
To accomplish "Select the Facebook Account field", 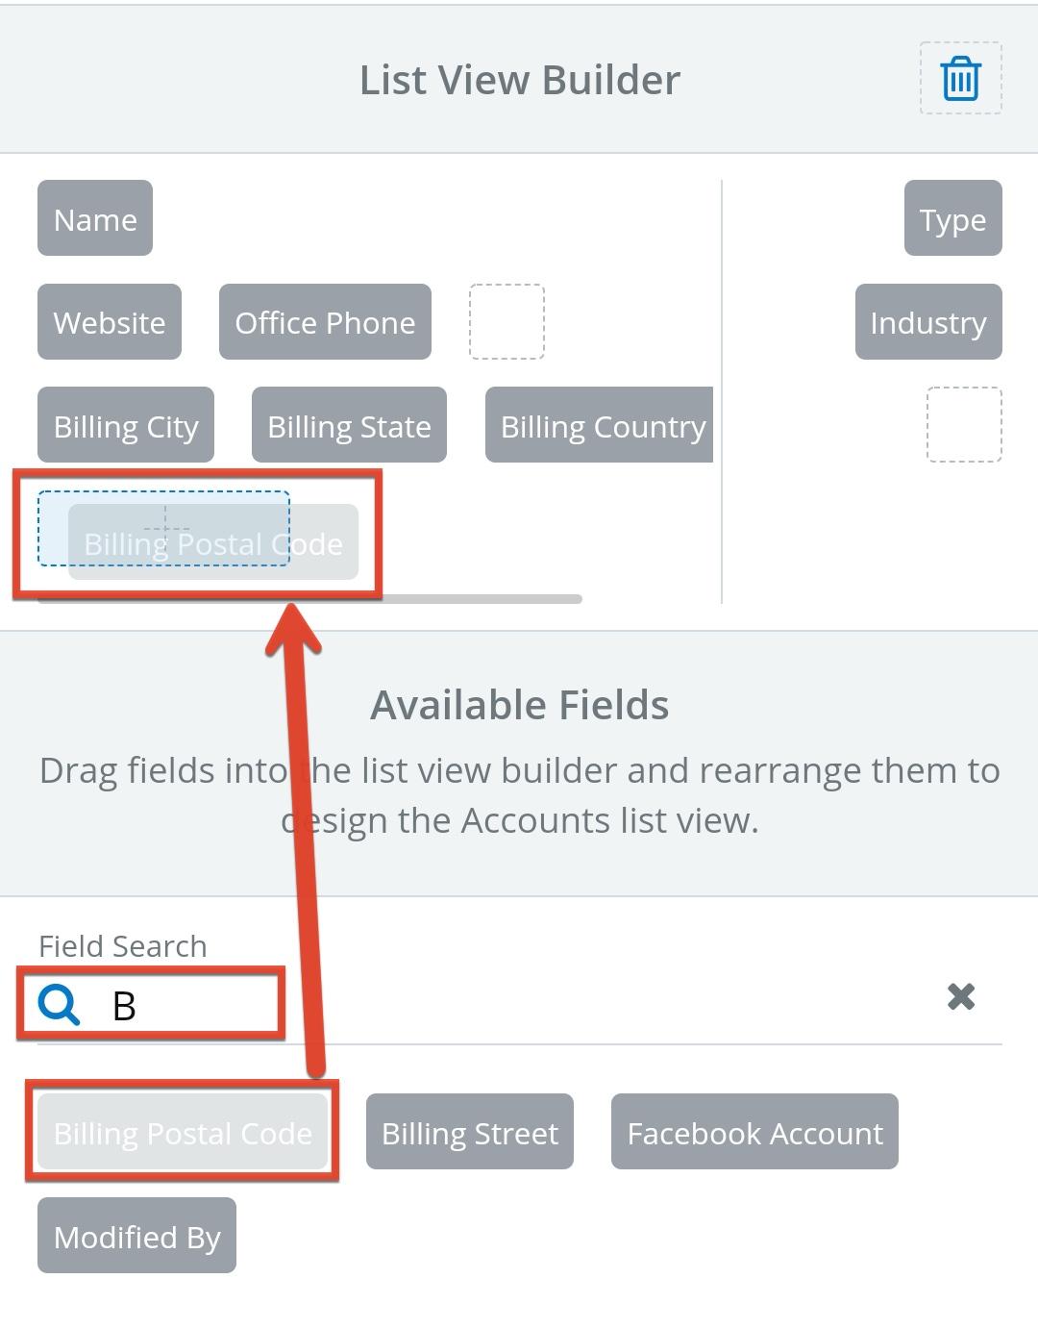I will 754,1132.
